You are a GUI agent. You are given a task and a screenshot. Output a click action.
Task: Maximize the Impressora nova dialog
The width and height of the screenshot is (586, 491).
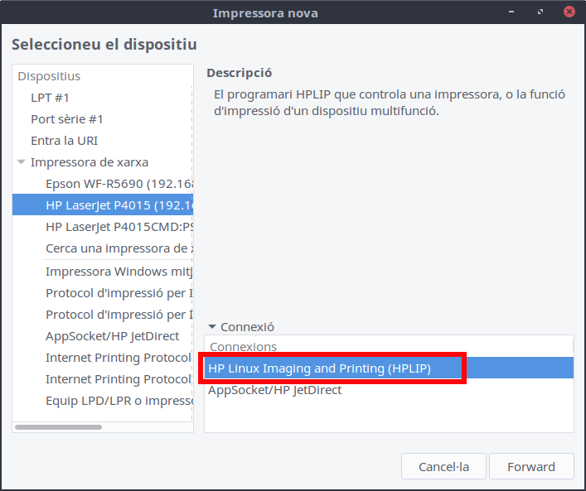541,12
